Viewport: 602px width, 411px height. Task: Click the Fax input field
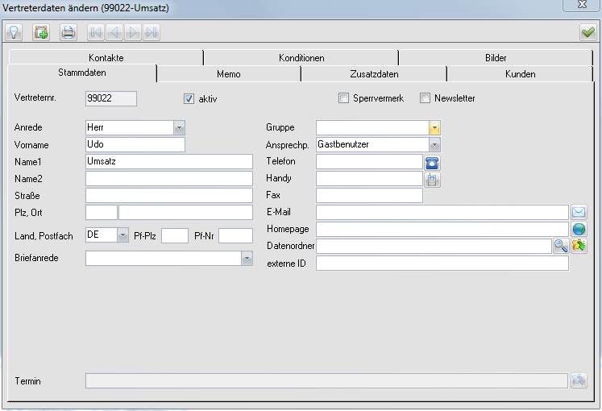click(x=369, y=195)
